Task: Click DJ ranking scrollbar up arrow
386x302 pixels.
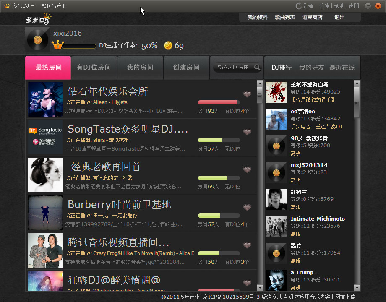Action: coord(357,84)
